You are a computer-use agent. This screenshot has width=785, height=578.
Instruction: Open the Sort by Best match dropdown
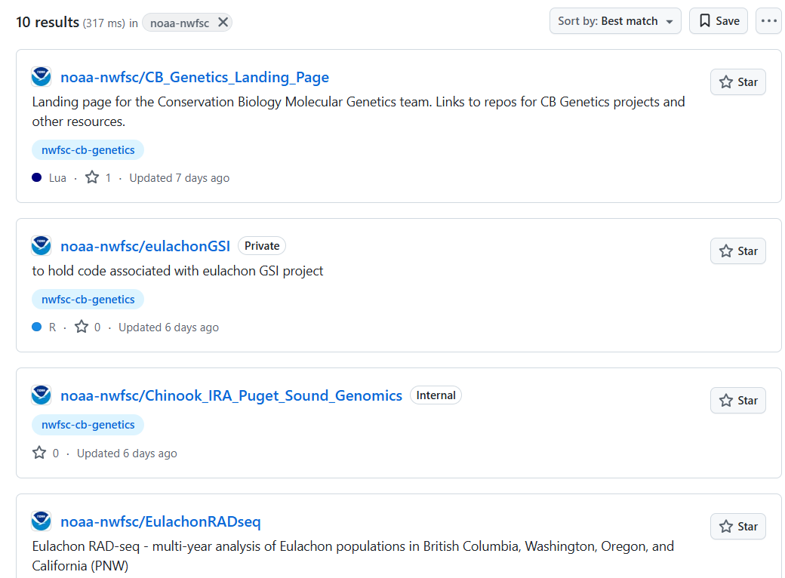point(615,21)
